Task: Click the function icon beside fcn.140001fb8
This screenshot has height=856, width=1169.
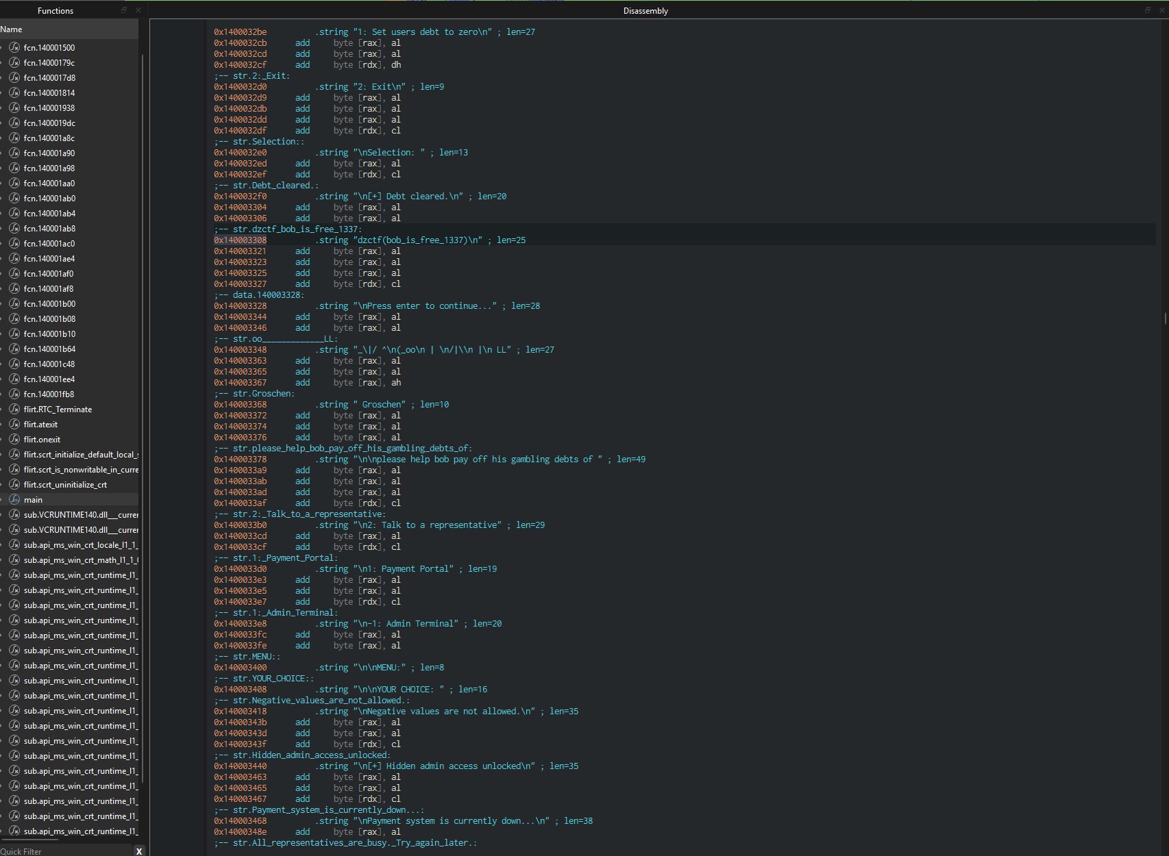Action: [14, 394]
